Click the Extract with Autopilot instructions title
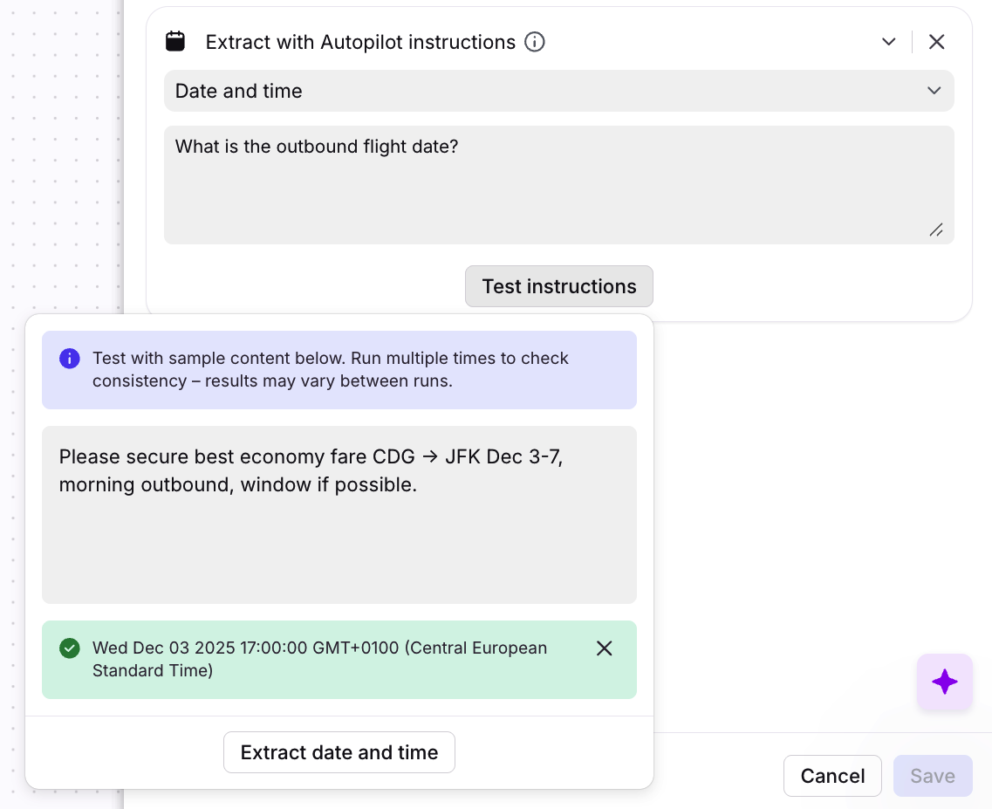This screenshot has height=809, width=992. pyautogui.click(x=360, y=42)
